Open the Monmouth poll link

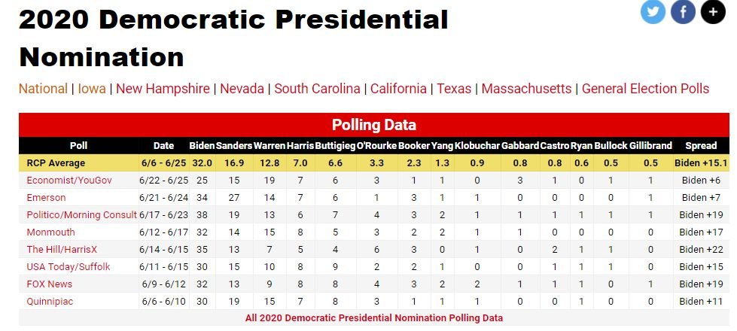[49, 232]
